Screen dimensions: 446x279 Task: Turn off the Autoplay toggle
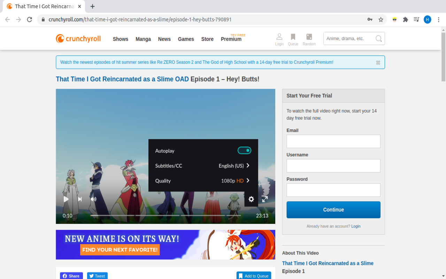[x=244, y=150]
